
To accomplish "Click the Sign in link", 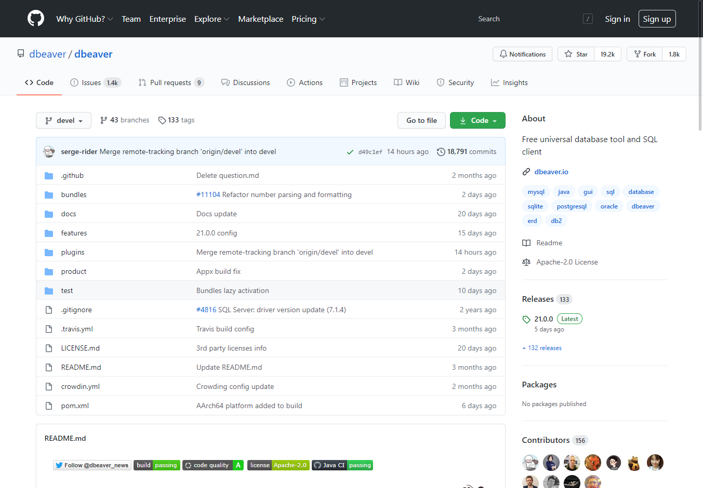I will [x=617, y=19].
